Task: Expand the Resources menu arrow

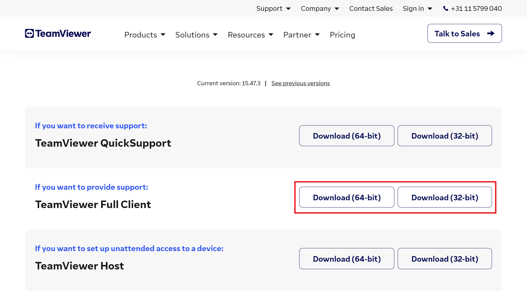Action: 271,35
